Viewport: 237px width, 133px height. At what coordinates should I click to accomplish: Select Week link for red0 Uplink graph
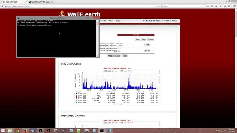(117, 68)
